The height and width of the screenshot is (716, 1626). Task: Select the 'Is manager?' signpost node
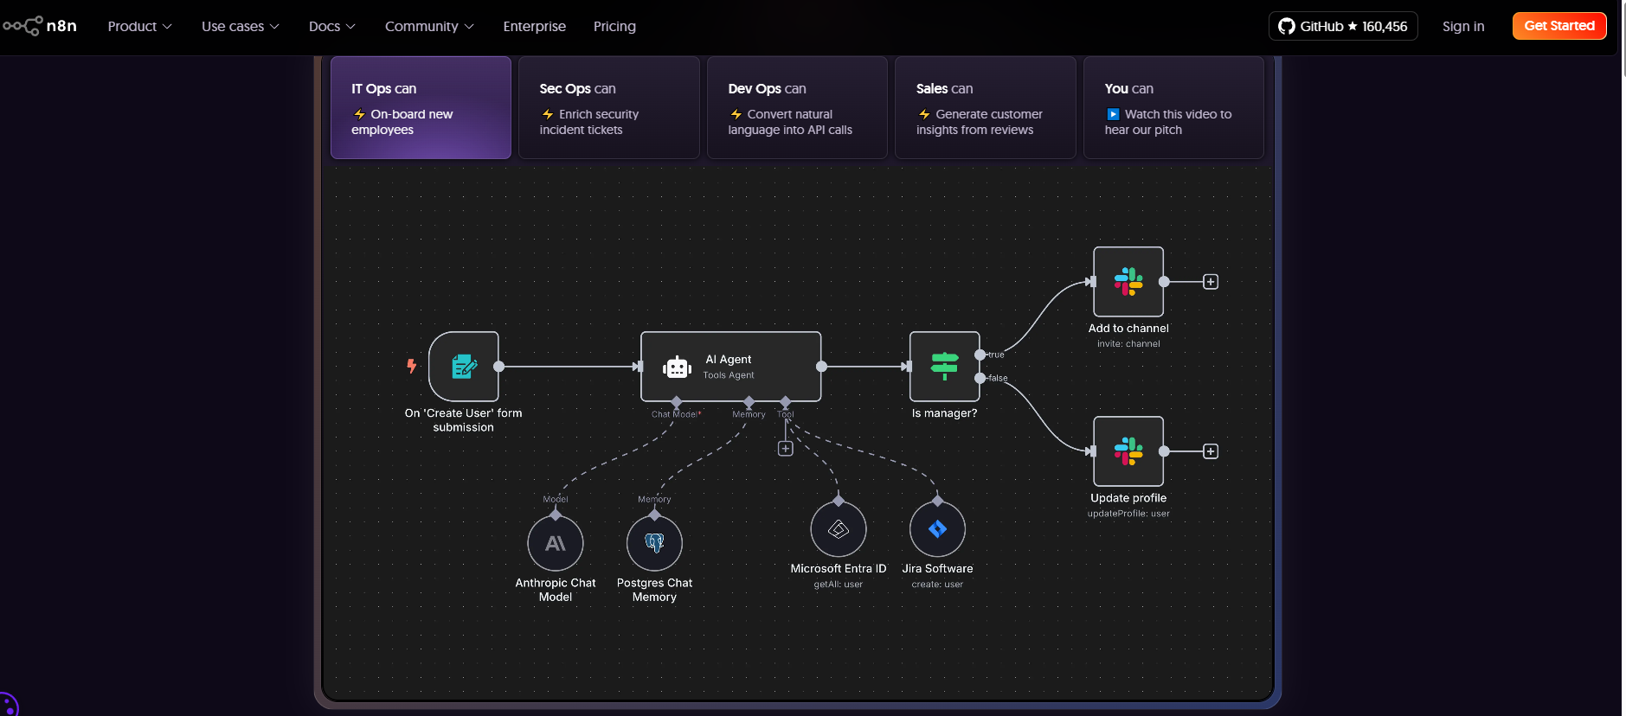(944, 367)
